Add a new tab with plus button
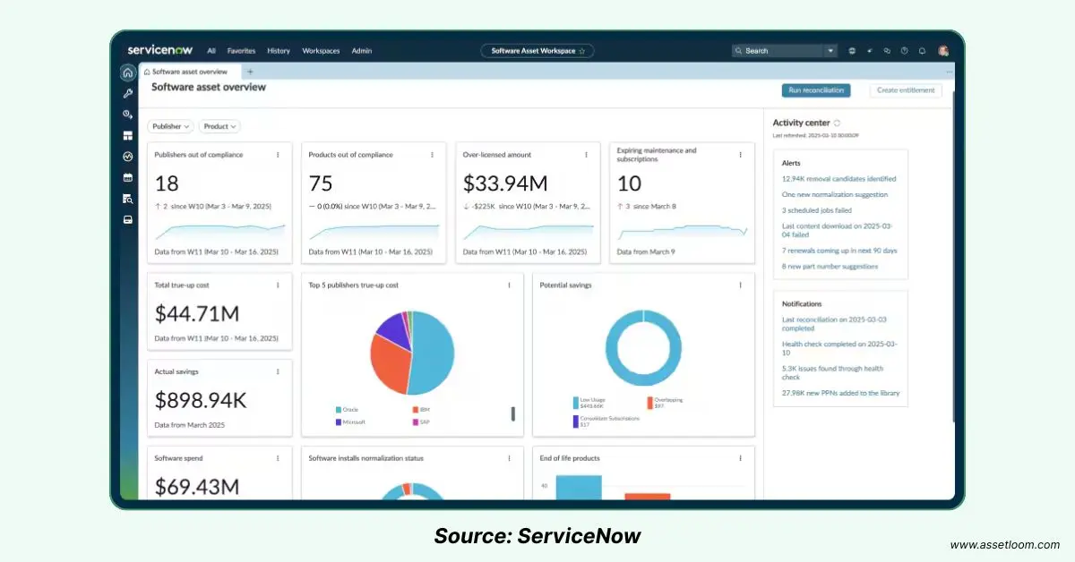1075x562 pixels. pyautogui.click(x=250, y=72)
